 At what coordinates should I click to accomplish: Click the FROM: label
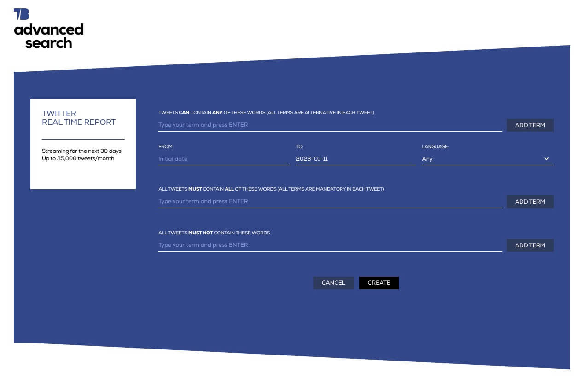166,147
